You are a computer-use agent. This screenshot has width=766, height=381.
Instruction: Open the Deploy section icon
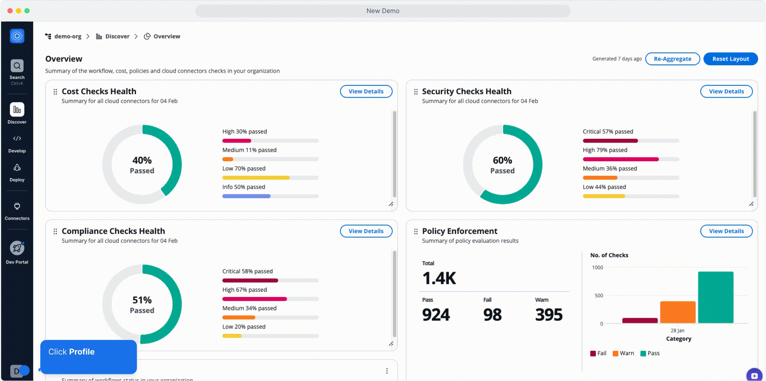tap(17, 168)
